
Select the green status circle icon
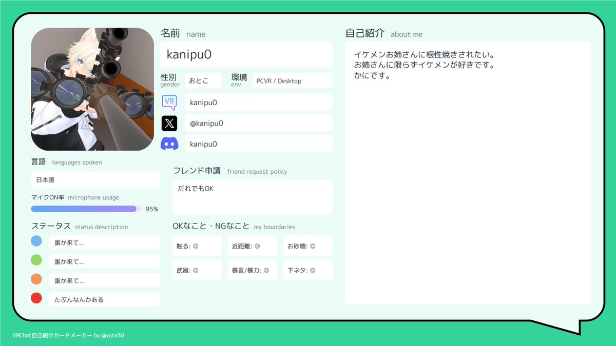pyautogui.click(x=36, y=260)
